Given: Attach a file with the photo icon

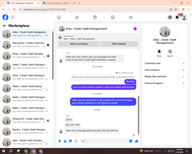Looking at the screenshot, I should [x=65, y=141].
